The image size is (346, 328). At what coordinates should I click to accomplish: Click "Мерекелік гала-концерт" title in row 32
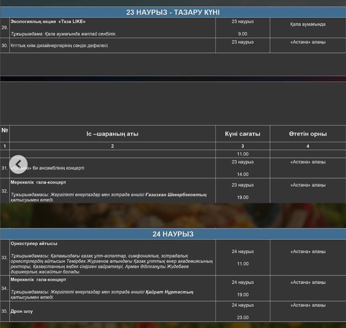pos(38,183)
